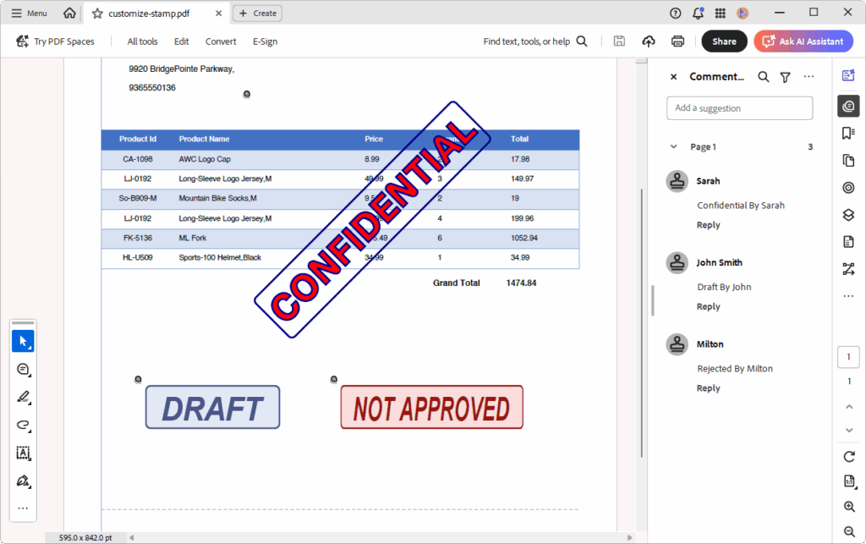
Task: Select the freehand draw tool
Action: [23, 426]
